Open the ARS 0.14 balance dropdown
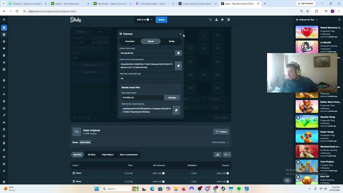The image size is (343, 193). click(144, 20)
